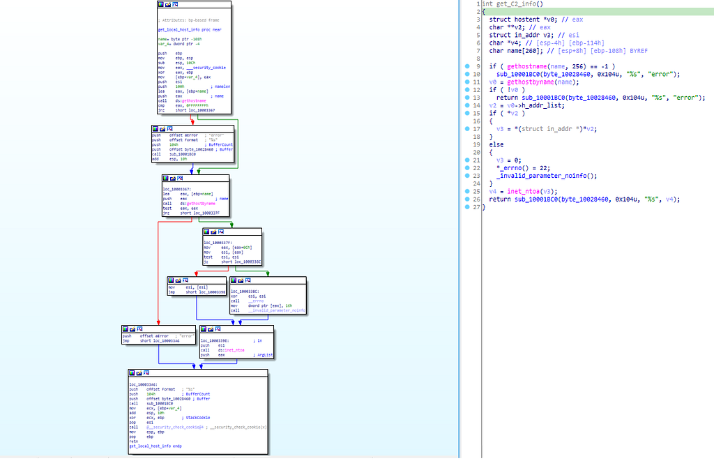Click graph group icon on loc_1000337F block
The width and height of the screenshot is (714, 461).
[x=221, y=232]
